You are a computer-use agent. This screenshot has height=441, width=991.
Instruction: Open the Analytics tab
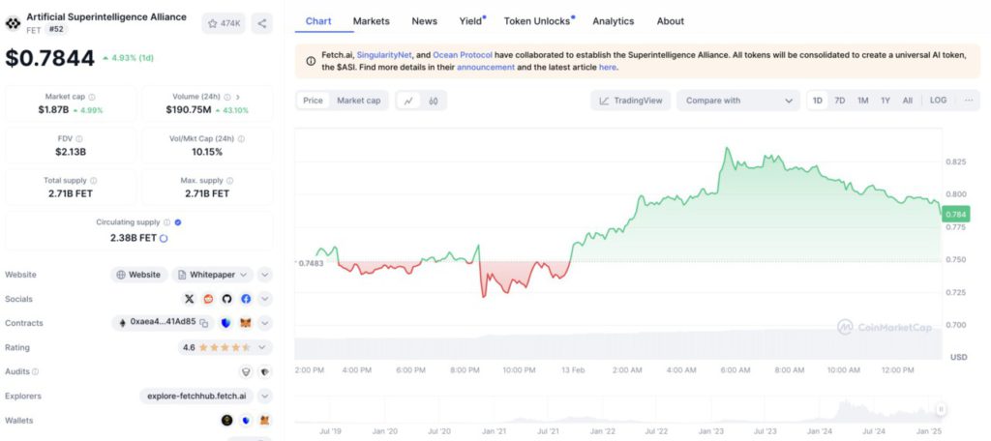613,21
